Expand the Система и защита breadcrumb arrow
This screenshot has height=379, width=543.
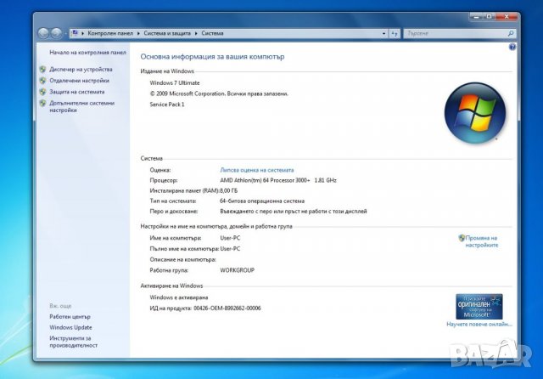click(197, 33)
